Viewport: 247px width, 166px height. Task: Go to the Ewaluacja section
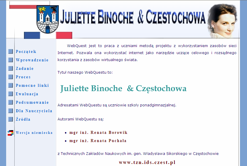(27, 94)
